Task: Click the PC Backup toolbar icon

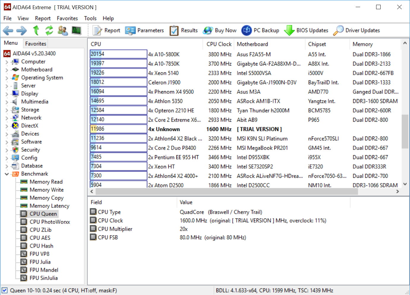Action: (x=260, y=31)
